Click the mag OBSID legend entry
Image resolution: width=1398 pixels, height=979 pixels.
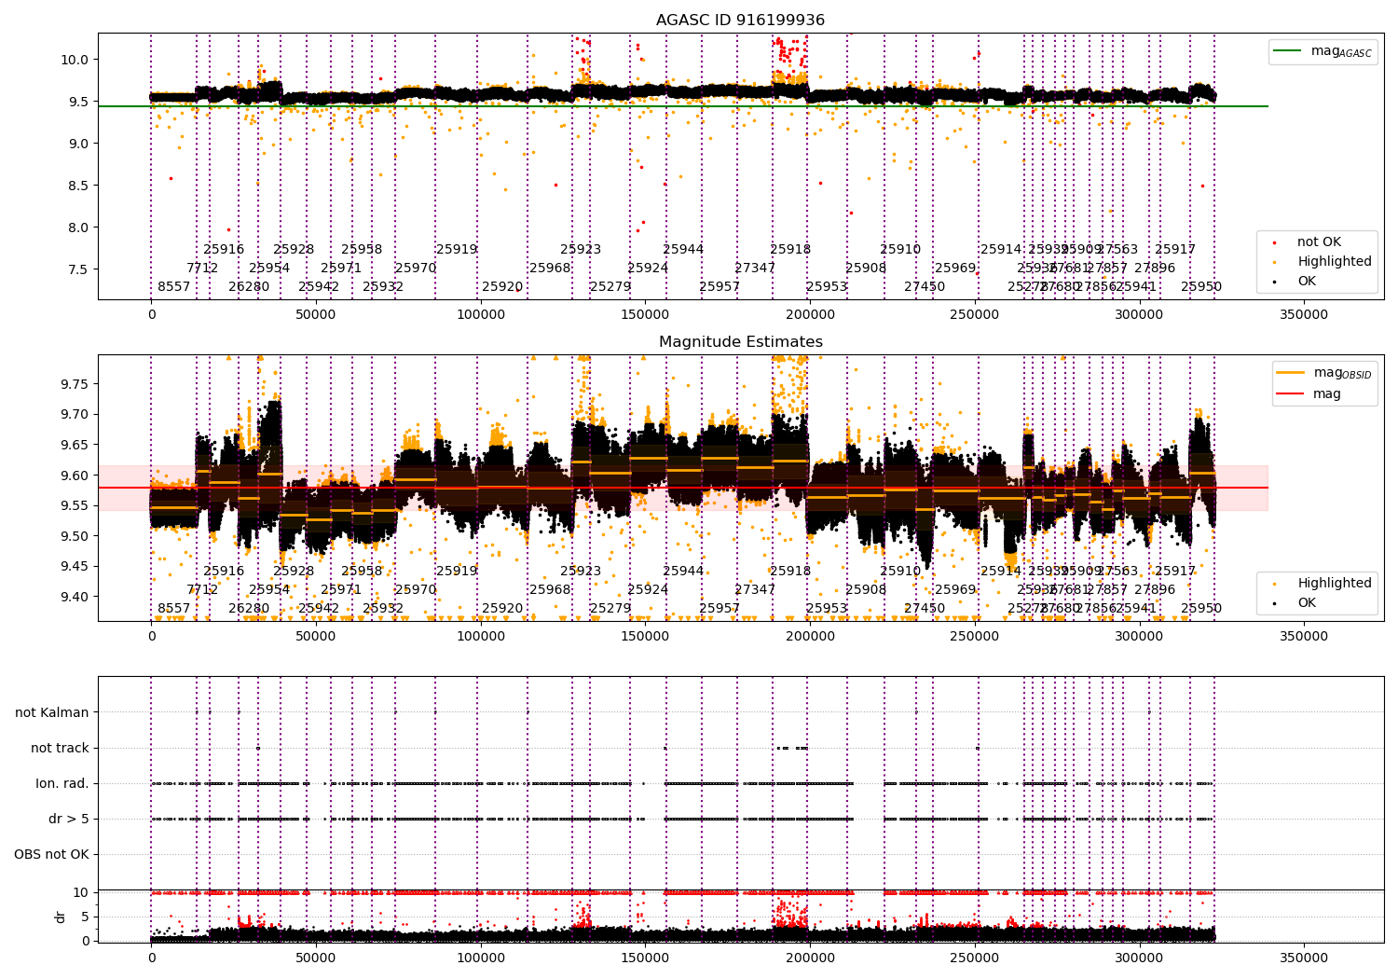(1324, 373)
